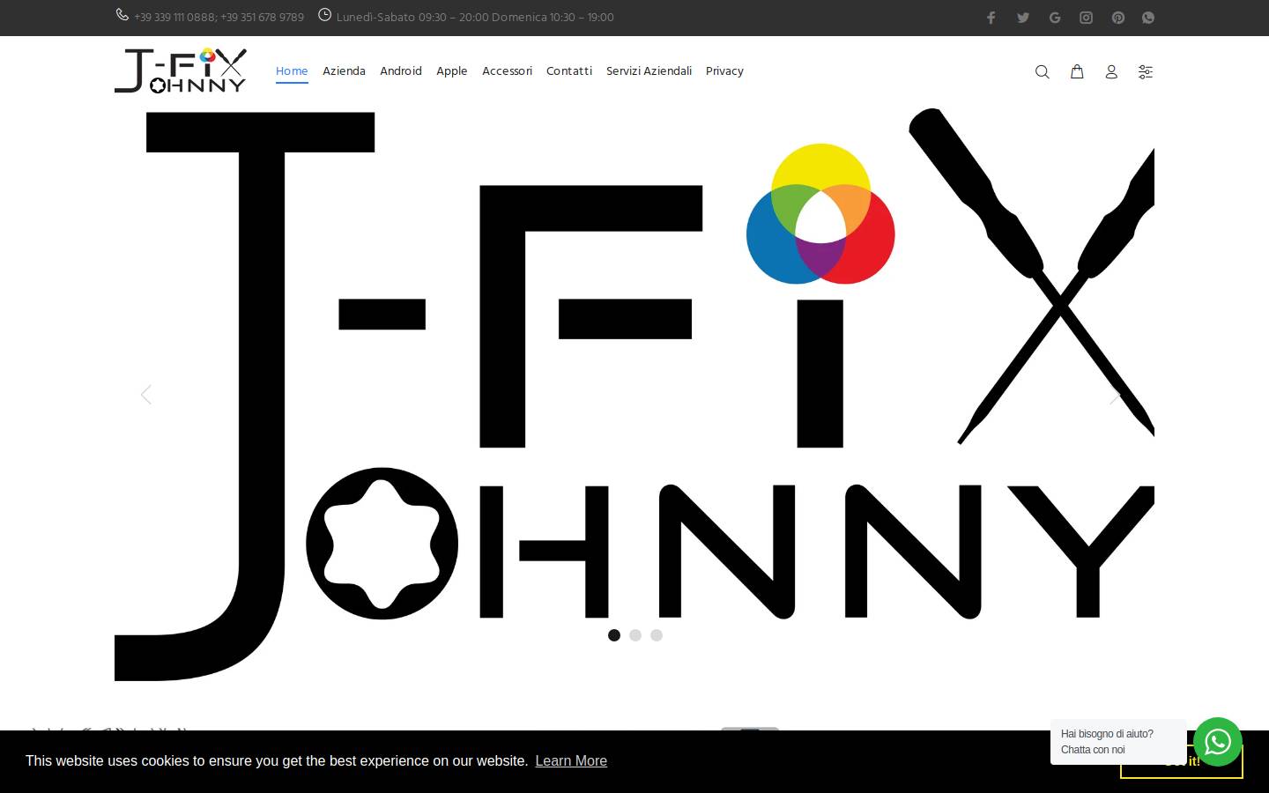Open the Twitter social icon

point(1023,18)
